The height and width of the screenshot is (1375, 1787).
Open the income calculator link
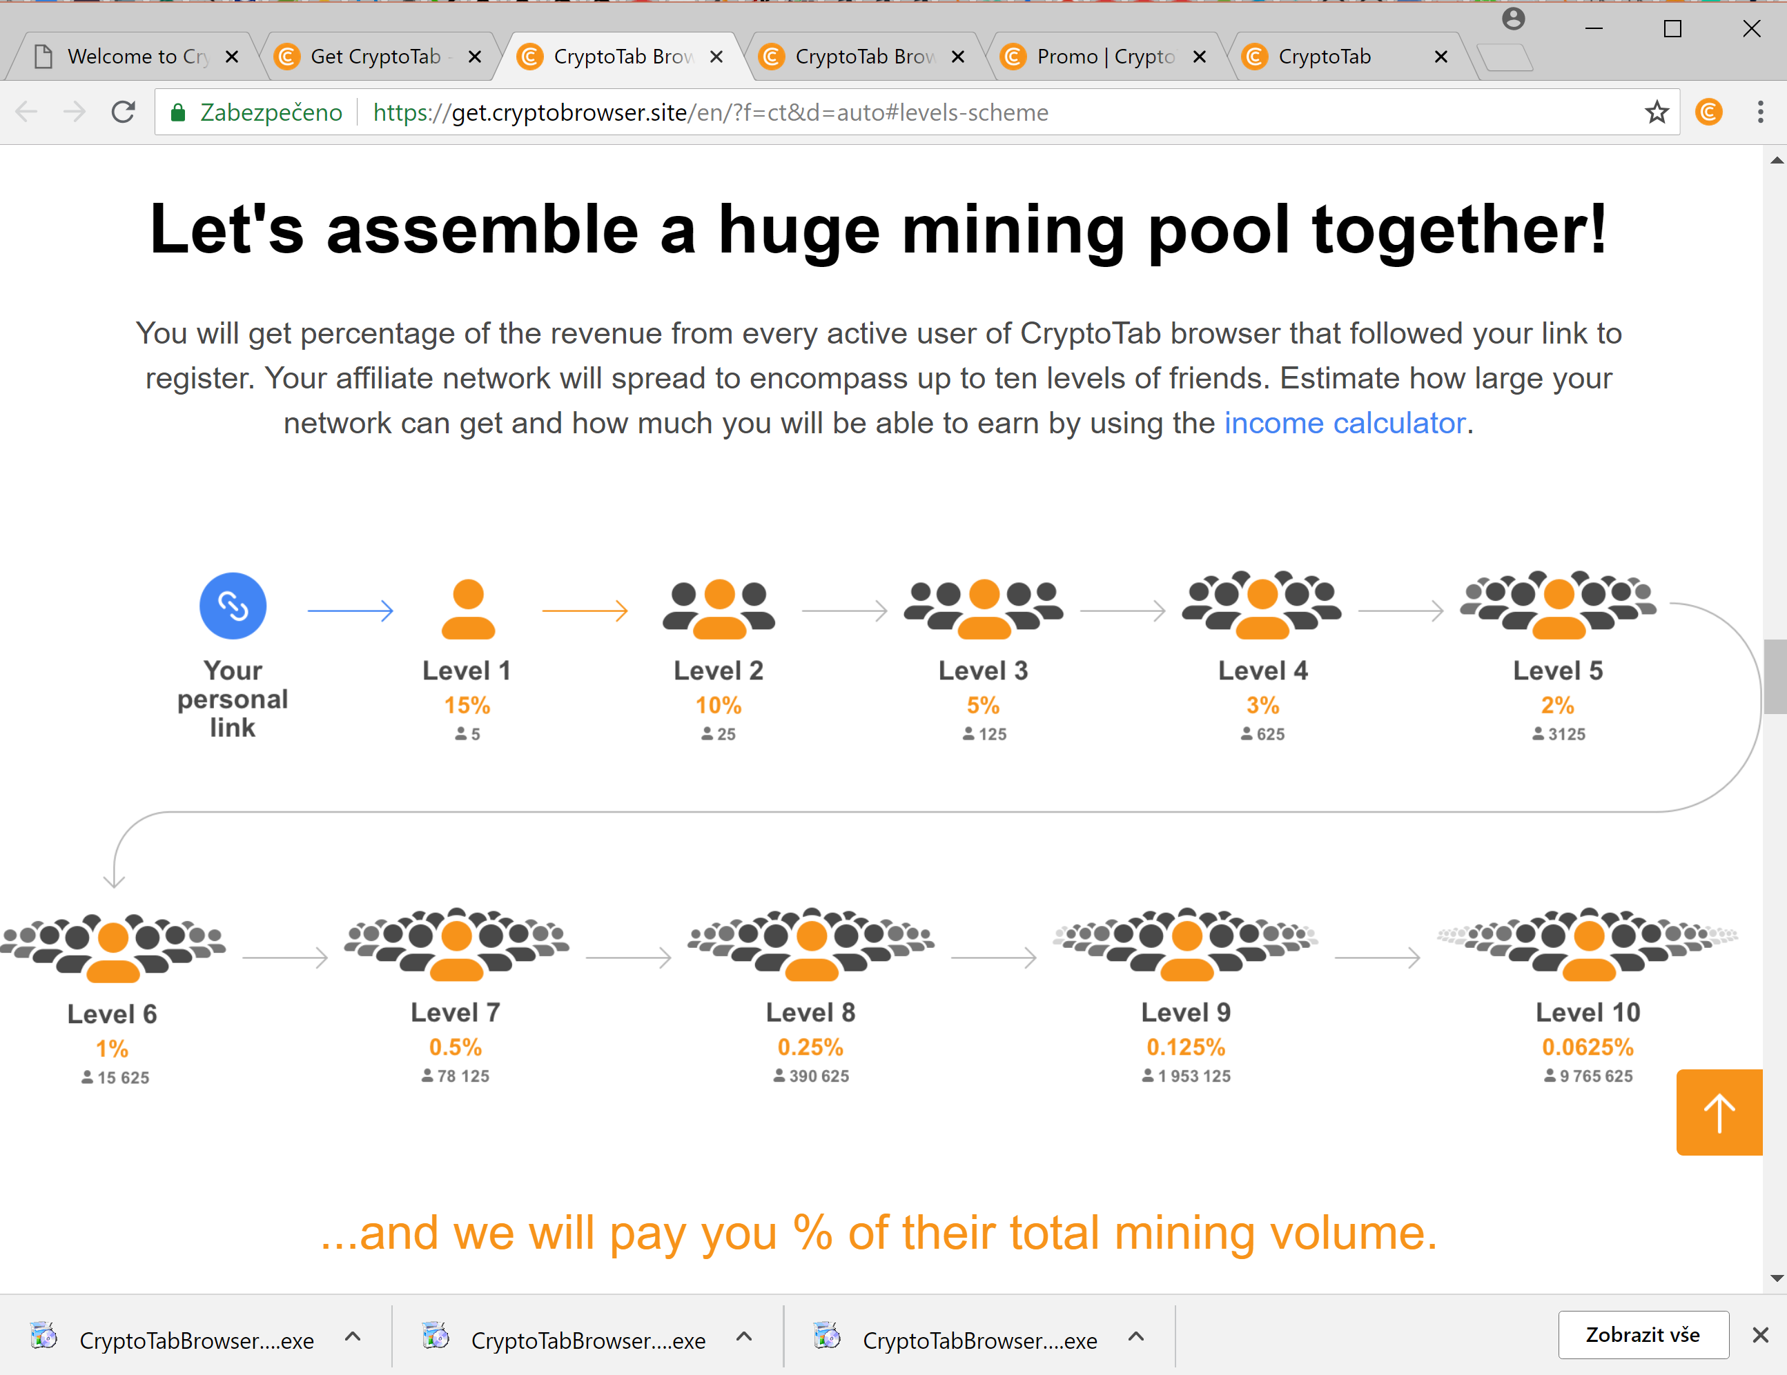pyautogui.click(x=1345, y=423)
